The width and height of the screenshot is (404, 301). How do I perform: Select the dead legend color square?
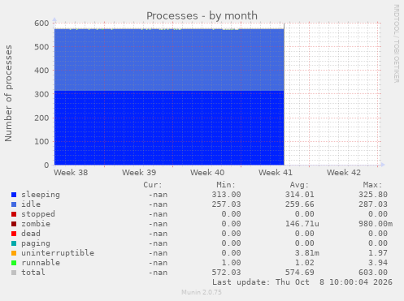click(14, 234)
